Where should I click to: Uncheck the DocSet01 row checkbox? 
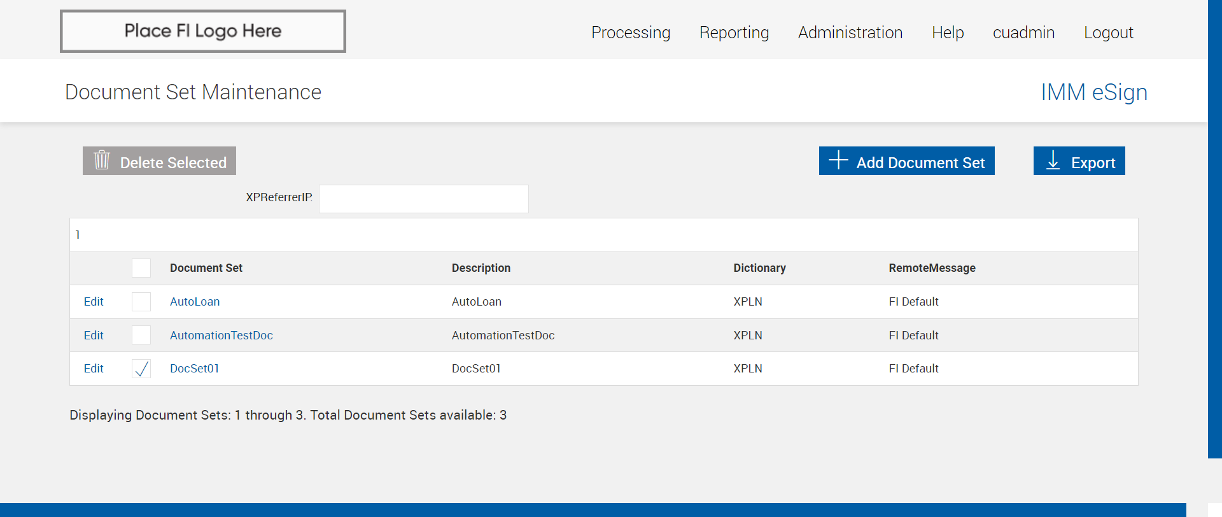pos(141,369)
